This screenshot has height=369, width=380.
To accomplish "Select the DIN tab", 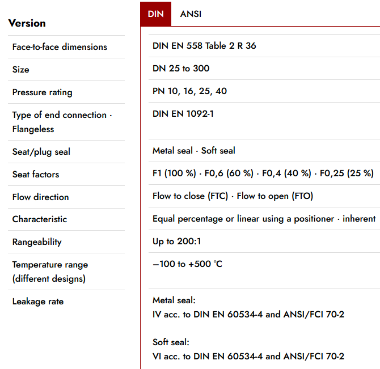I will coord(155,14).
